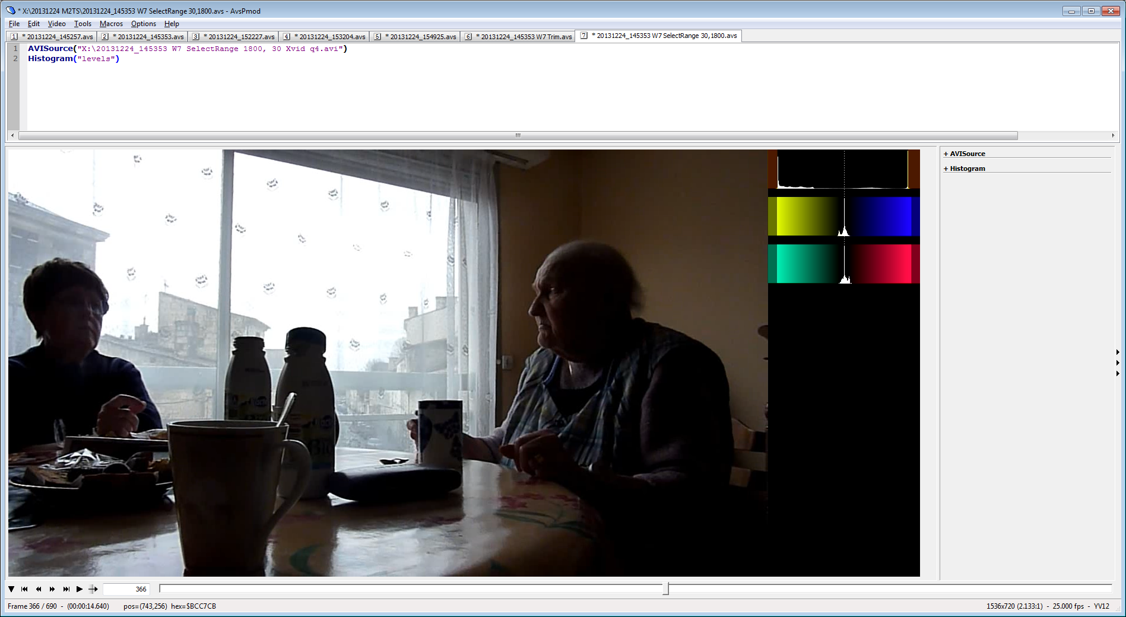Open the Macros menu

[111, 24]
